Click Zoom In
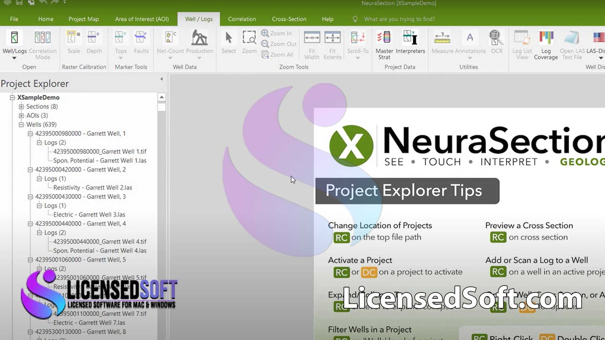The height and width of the screenshot is (340, 605). point(277,33)
